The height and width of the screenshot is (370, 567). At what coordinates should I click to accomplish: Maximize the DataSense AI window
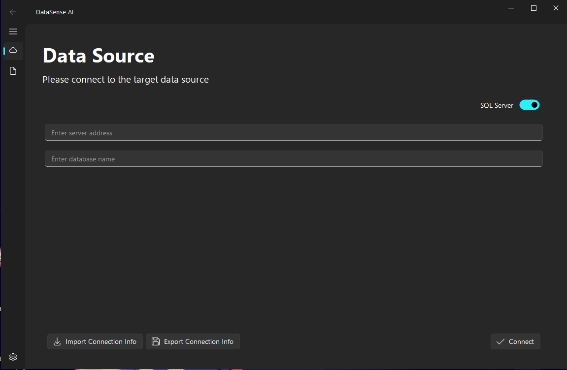534,8
